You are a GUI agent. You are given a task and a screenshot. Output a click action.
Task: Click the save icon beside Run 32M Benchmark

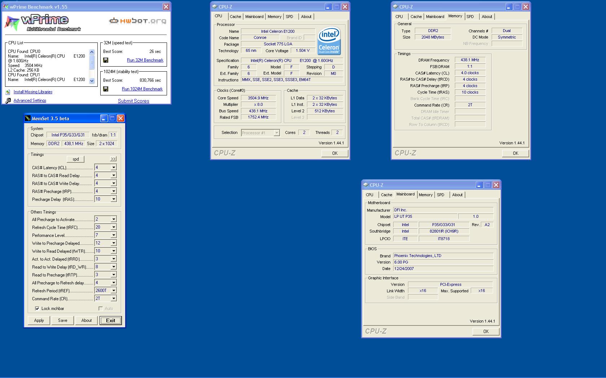pos(106,60)
